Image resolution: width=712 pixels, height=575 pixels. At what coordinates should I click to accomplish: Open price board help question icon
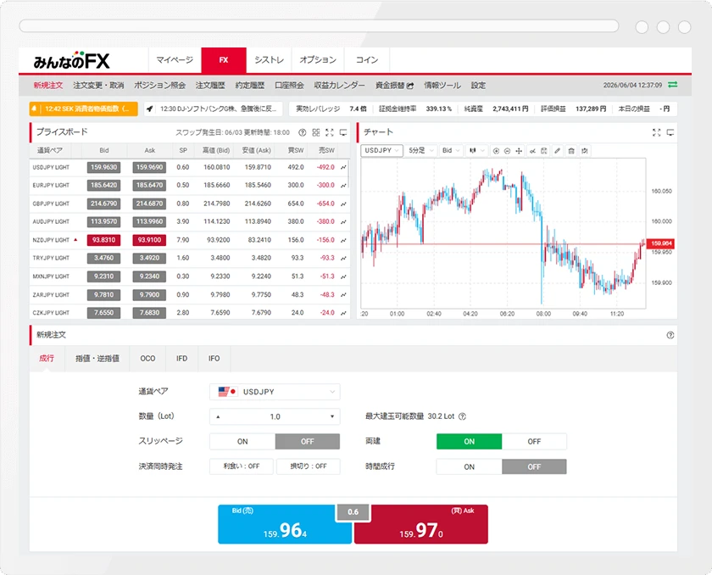[x=303, y=132]
